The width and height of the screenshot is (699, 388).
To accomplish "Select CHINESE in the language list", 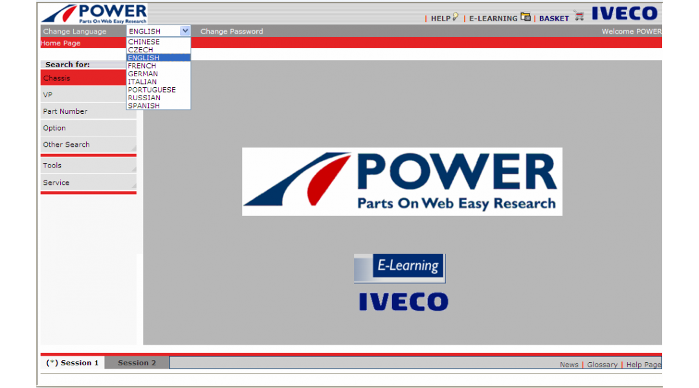I will (159, 42).
